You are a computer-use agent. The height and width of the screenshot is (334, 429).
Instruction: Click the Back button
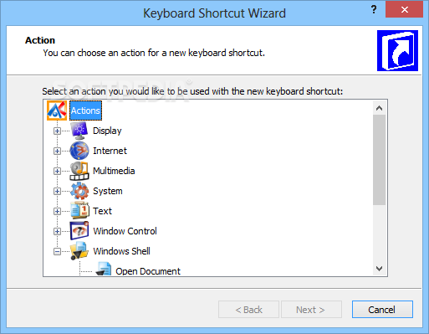(248, 310)
